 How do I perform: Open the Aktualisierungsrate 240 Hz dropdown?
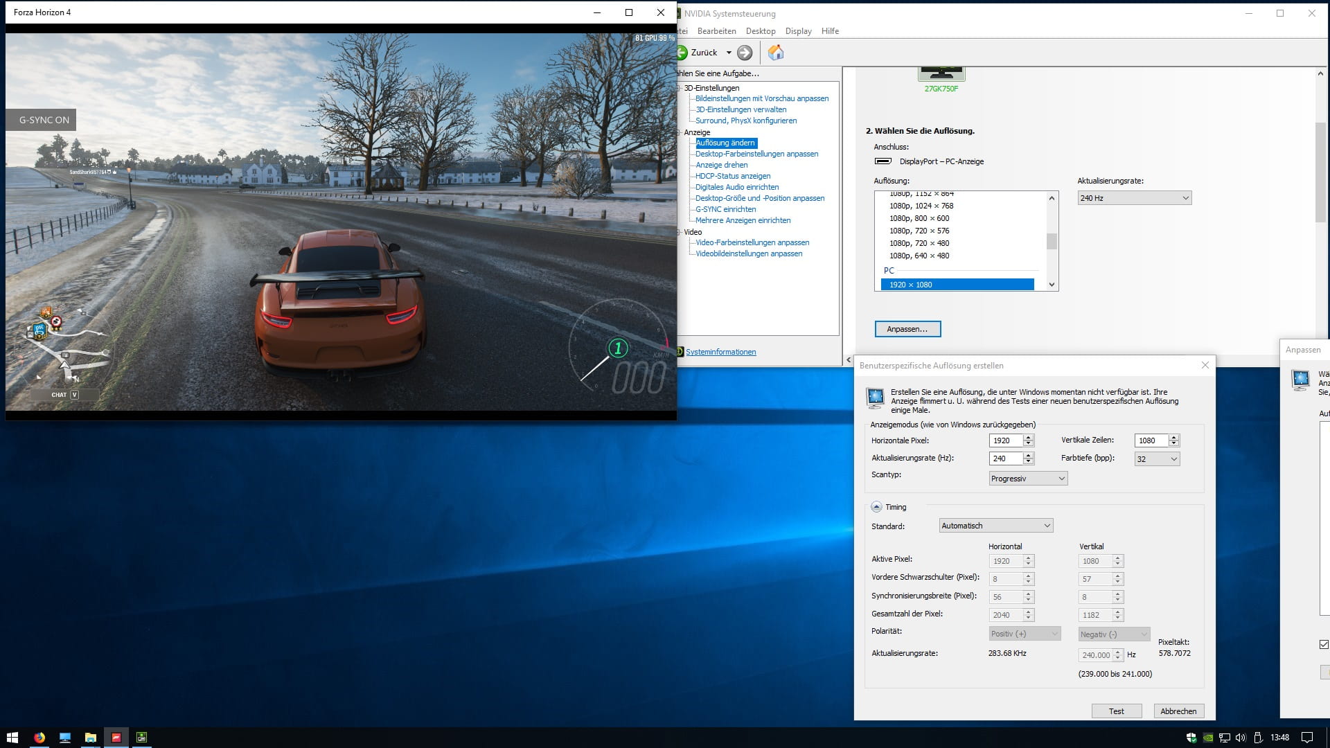(1135, 198)
